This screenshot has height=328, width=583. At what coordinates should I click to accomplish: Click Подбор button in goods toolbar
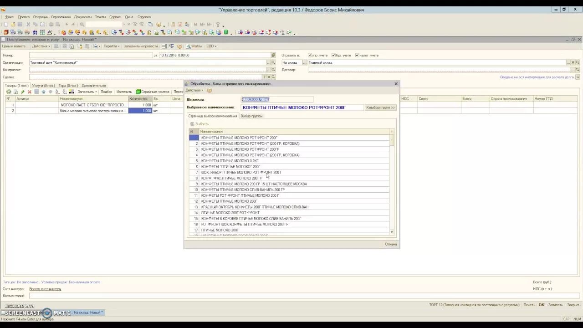(106, 92)
